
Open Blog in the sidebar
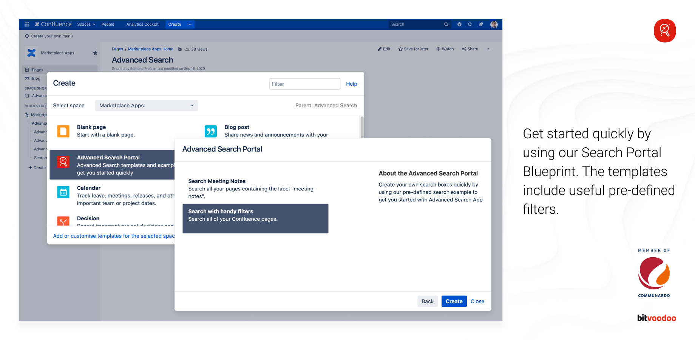point(32,79)
